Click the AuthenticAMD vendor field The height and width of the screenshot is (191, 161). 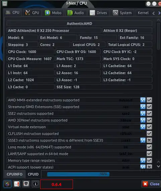click(79, 23)
